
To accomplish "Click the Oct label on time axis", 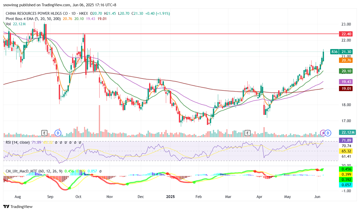I will pyautogui.click(x=79, y=197).
